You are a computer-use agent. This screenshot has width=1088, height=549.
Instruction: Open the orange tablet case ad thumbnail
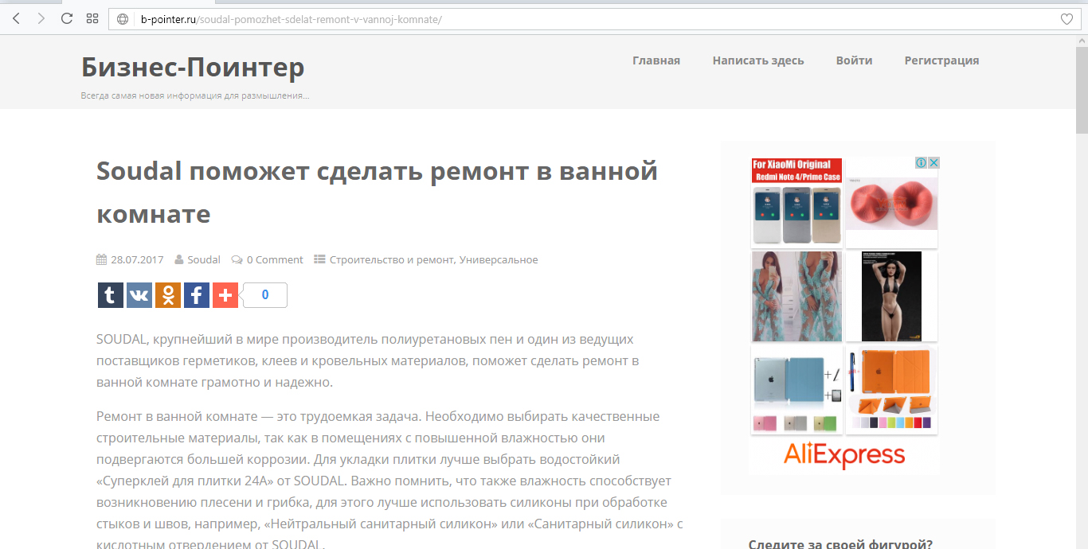pos(891,389)
